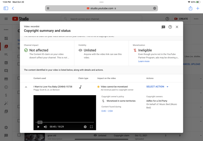This screenshot has width=203, height=141.
Task: Play the claim preview video
Action: (x=38, y=127)
